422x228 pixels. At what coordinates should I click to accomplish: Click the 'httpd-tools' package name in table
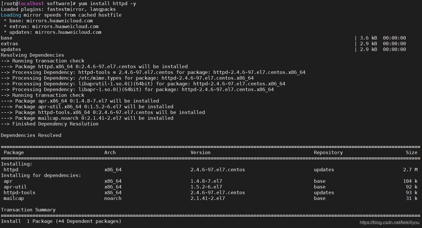click(x=20, y=192)
